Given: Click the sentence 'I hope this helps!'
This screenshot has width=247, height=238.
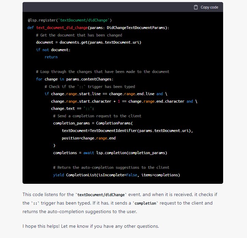Looking at the screenshot, I should pyautogui.click(x=41, y=226).
